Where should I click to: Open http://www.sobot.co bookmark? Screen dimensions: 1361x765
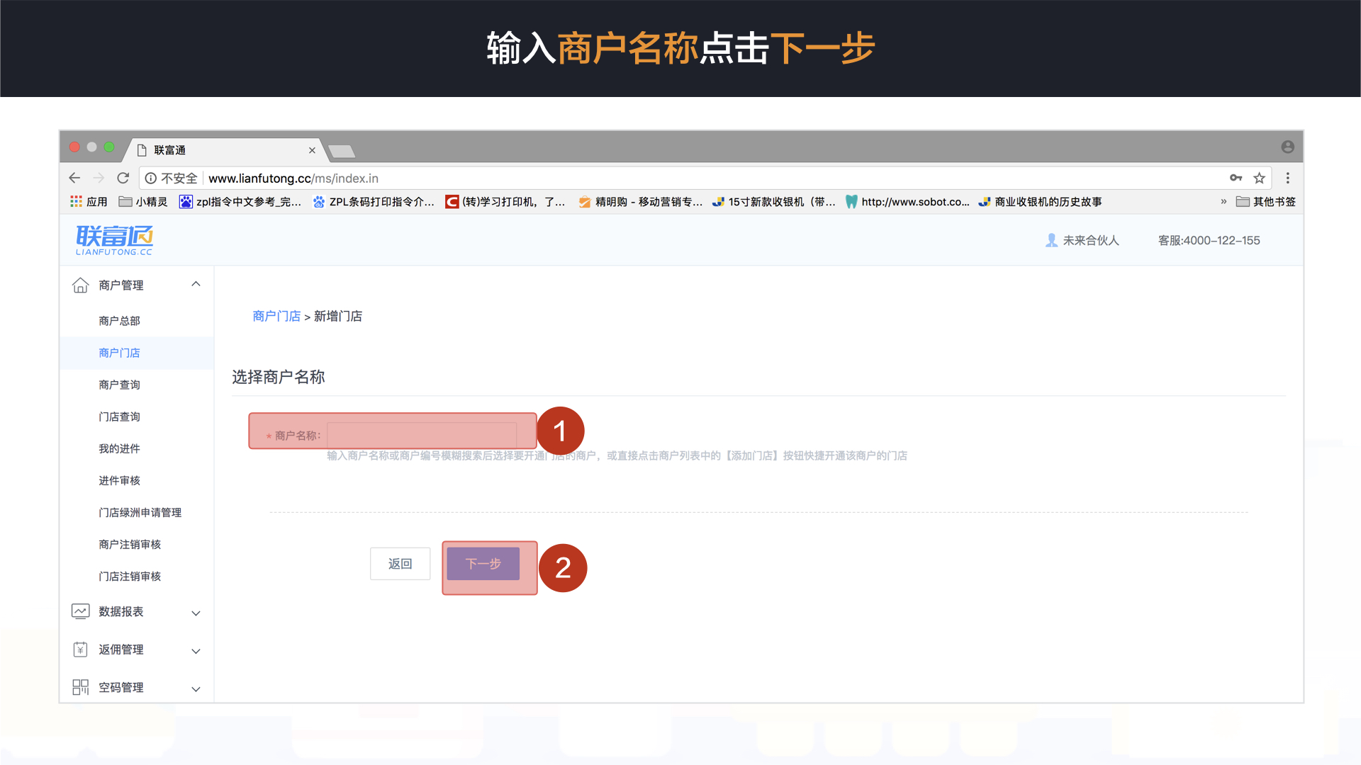click(907, 202)
